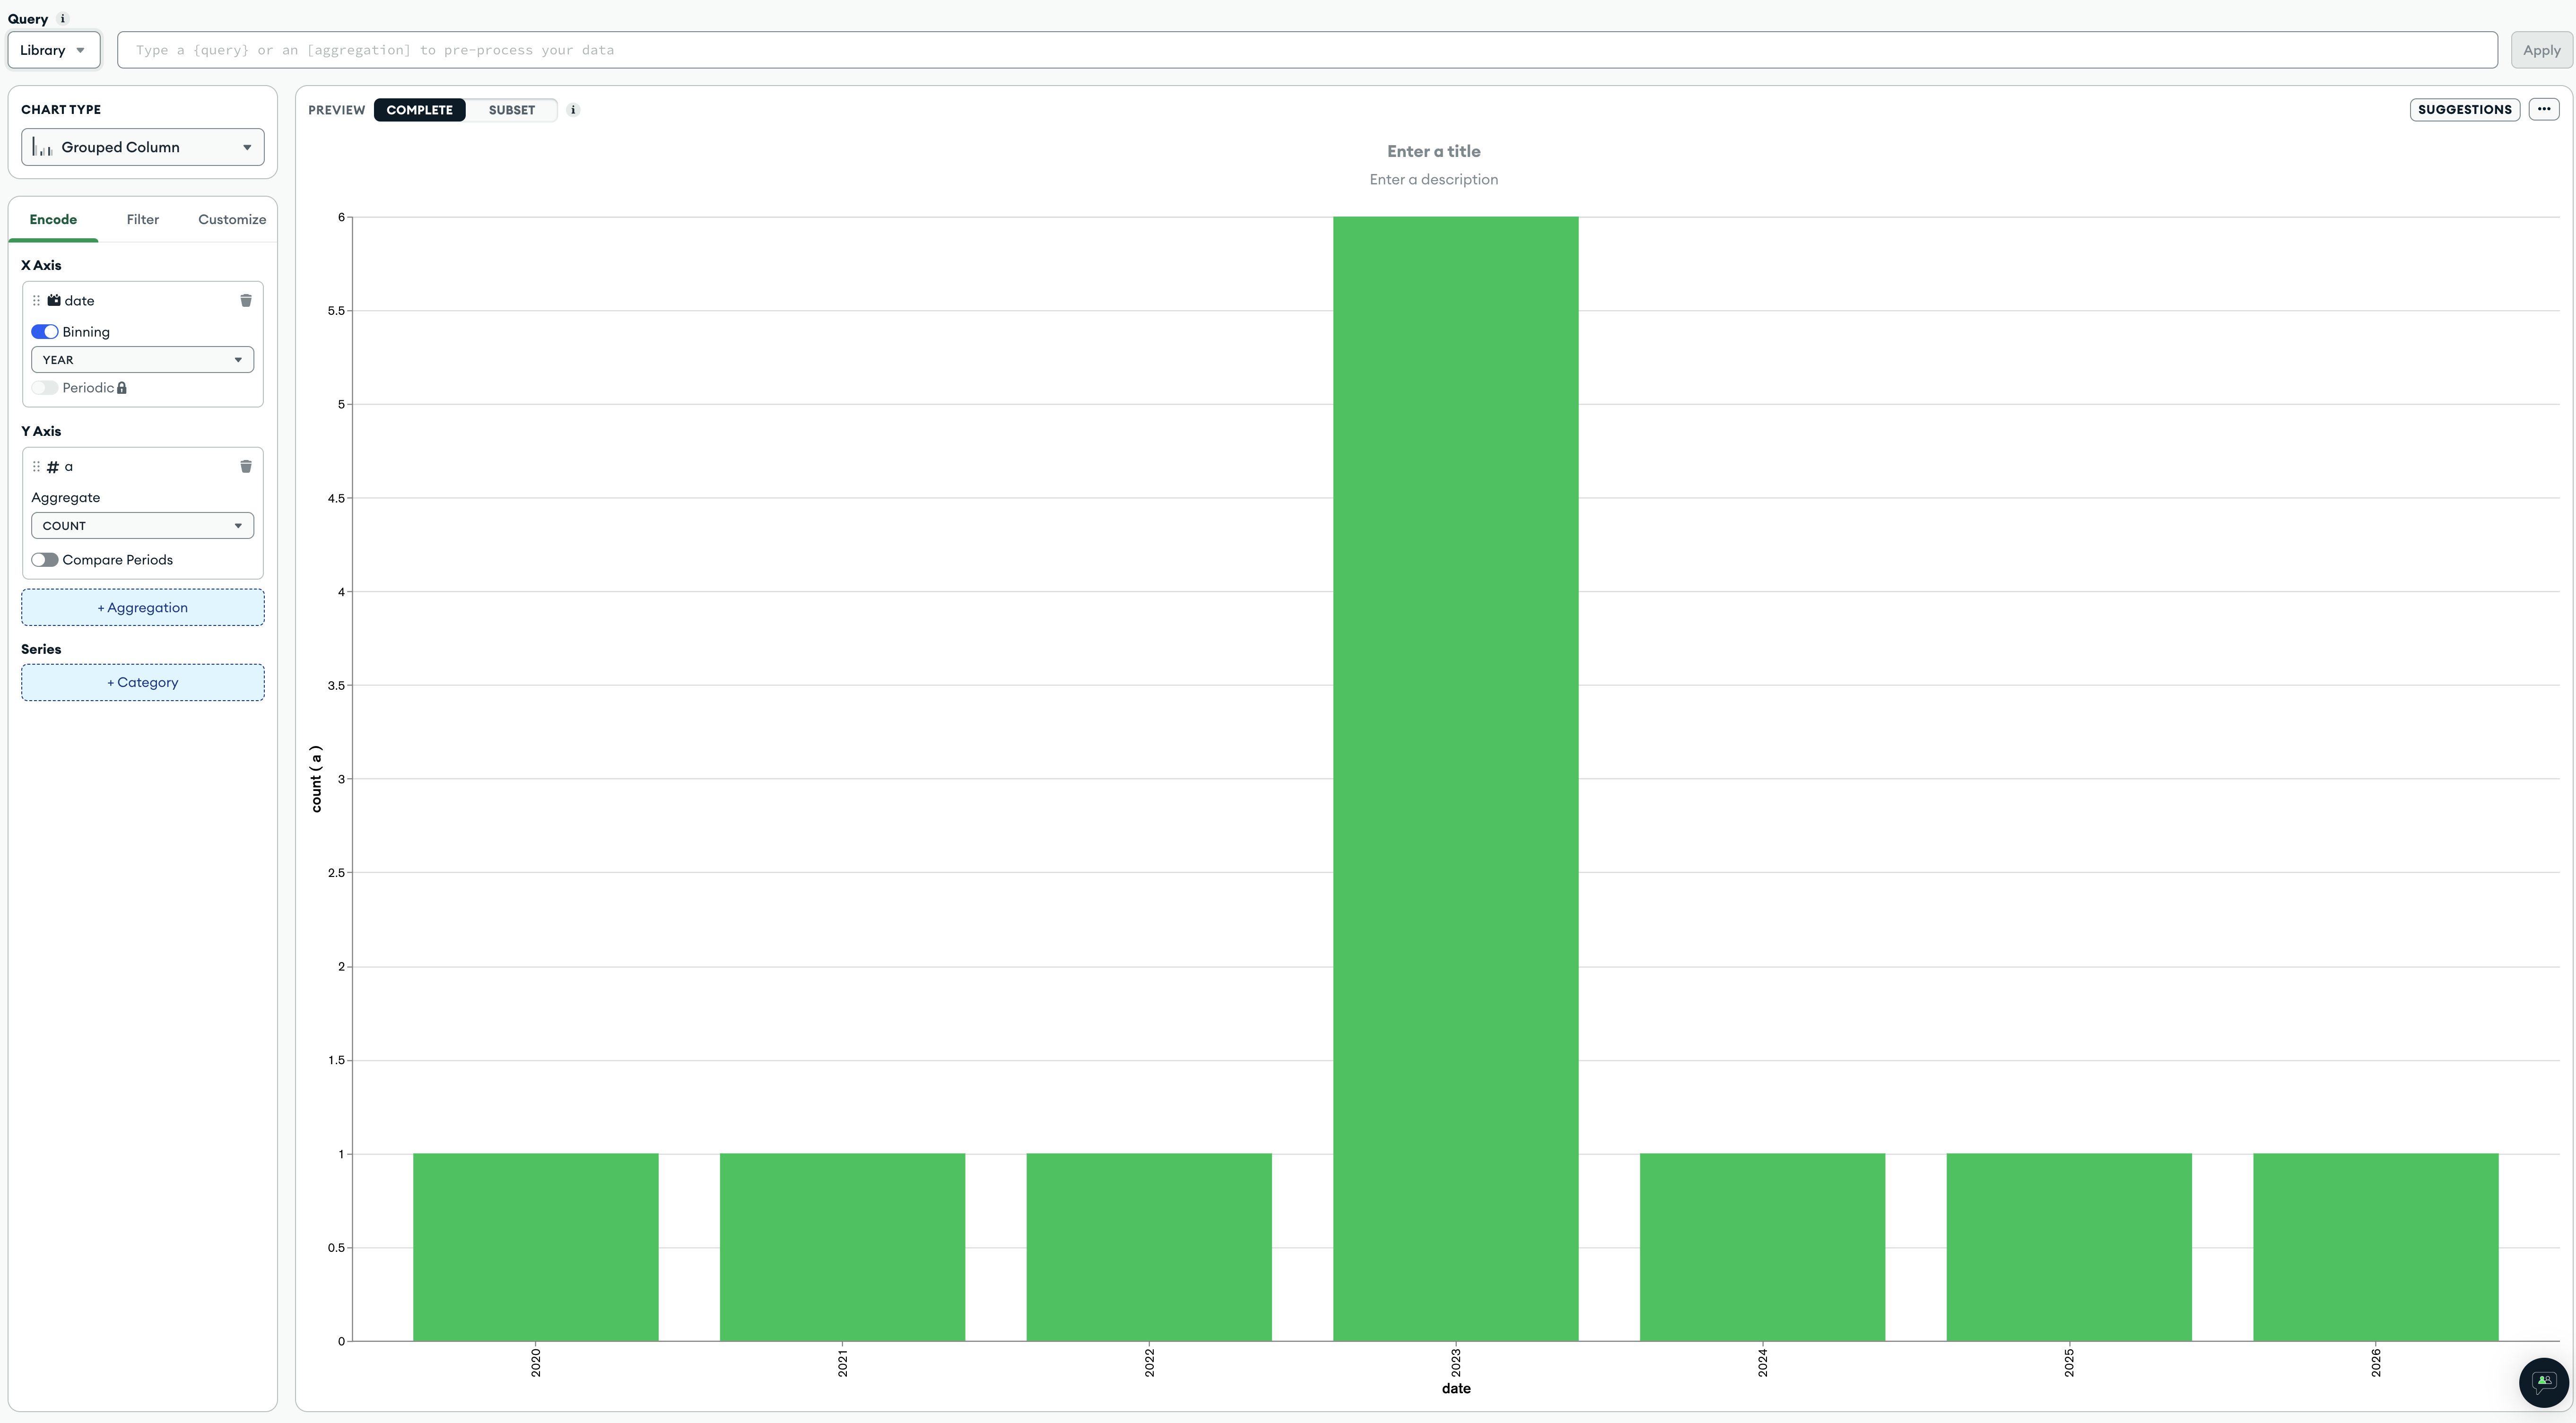Expand the YEAR binning dropdown

point(142,360)
